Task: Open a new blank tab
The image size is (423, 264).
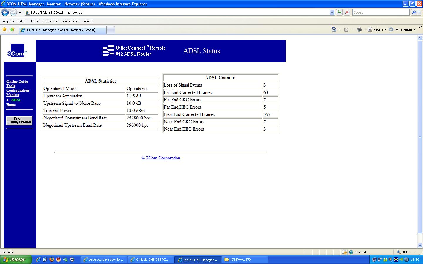Action: (x=110, y=30)
